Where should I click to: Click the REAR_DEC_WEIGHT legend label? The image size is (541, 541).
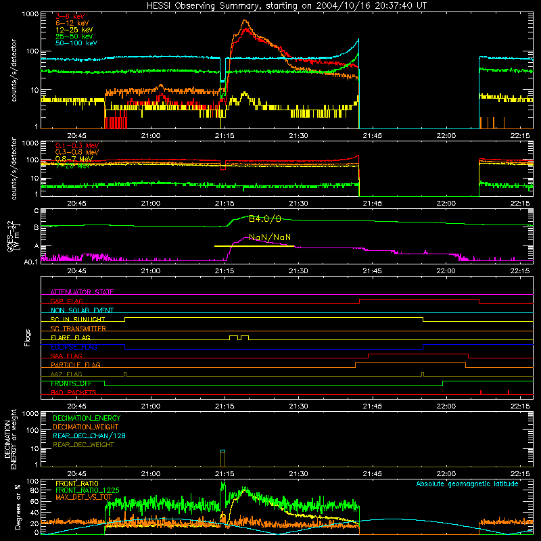[x=83, y=445]
